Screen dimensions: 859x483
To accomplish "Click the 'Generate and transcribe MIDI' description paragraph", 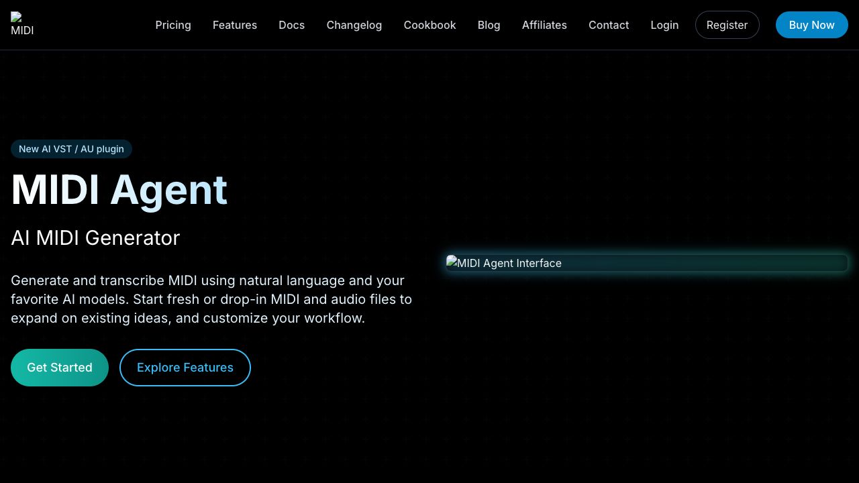I will (x=211, y=299).
